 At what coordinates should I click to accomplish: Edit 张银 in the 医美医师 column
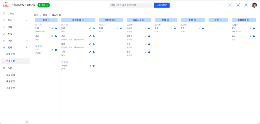251,28
